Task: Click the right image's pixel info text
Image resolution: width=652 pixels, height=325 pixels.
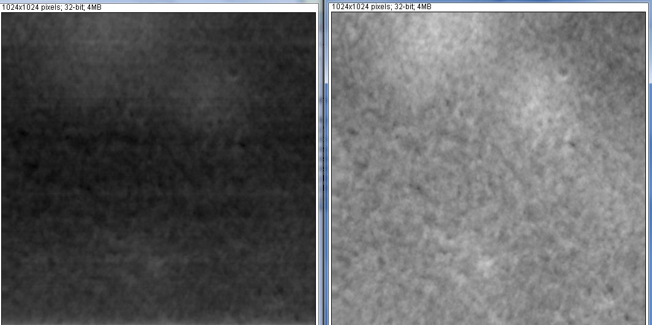Action: [375, 6]
